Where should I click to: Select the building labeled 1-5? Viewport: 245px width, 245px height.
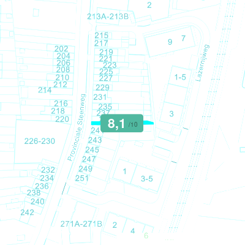(x=180, y=77)
